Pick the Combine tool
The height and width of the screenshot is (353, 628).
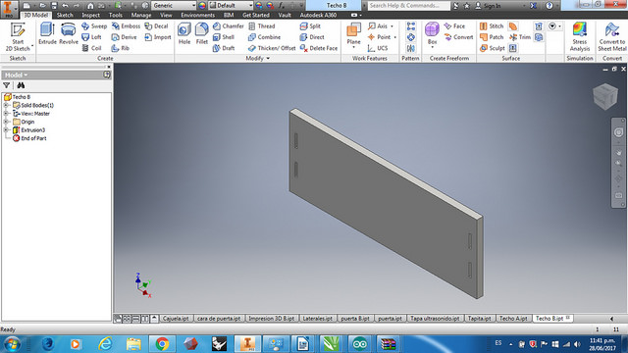tap(264, 37)
